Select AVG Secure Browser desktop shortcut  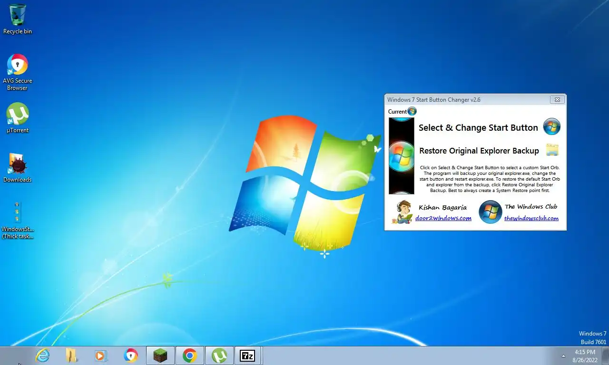tap(18, 72)
